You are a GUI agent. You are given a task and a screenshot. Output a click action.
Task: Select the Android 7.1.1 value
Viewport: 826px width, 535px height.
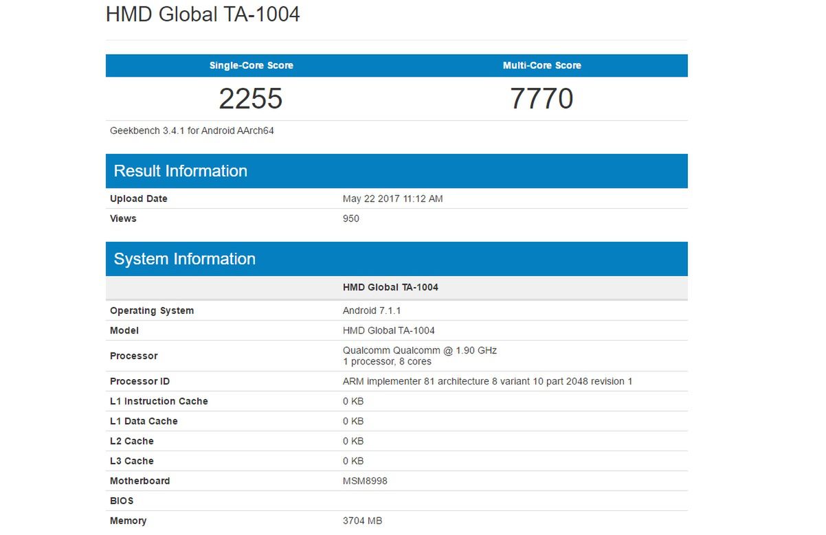pos(372,310)
